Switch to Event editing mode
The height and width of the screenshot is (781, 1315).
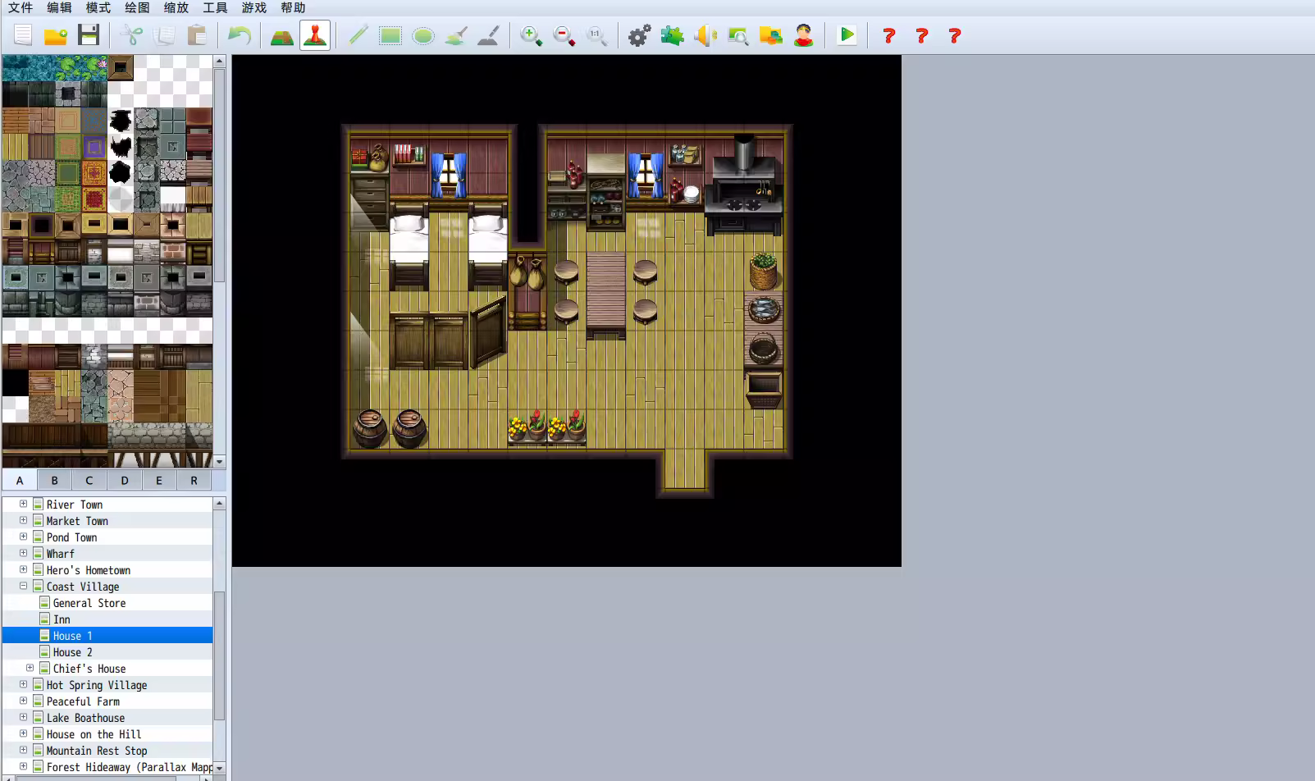(315, 35)
